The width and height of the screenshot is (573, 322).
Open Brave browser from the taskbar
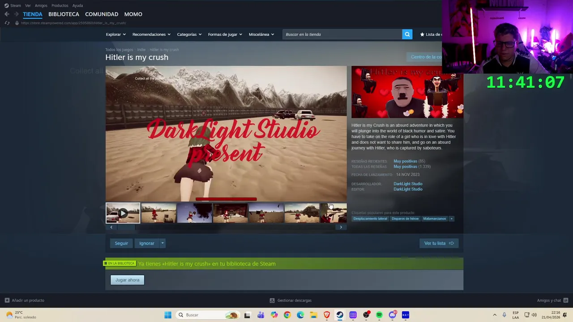[327, 315]
